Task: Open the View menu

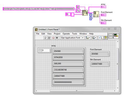Action: [49, 34]
